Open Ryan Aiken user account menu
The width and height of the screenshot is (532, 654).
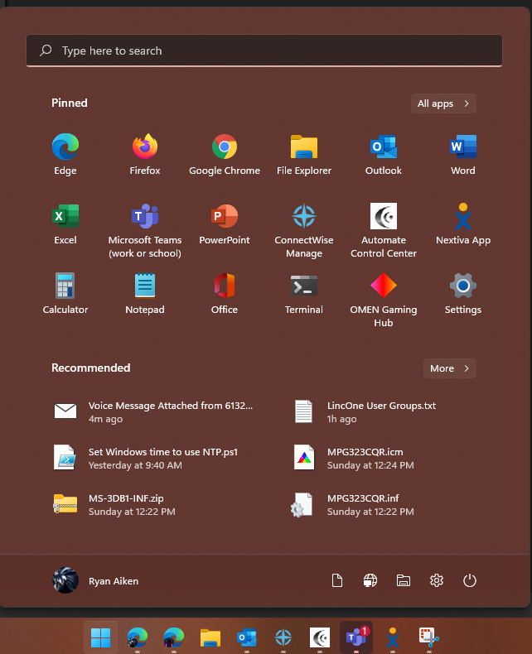tap(95, 580)
